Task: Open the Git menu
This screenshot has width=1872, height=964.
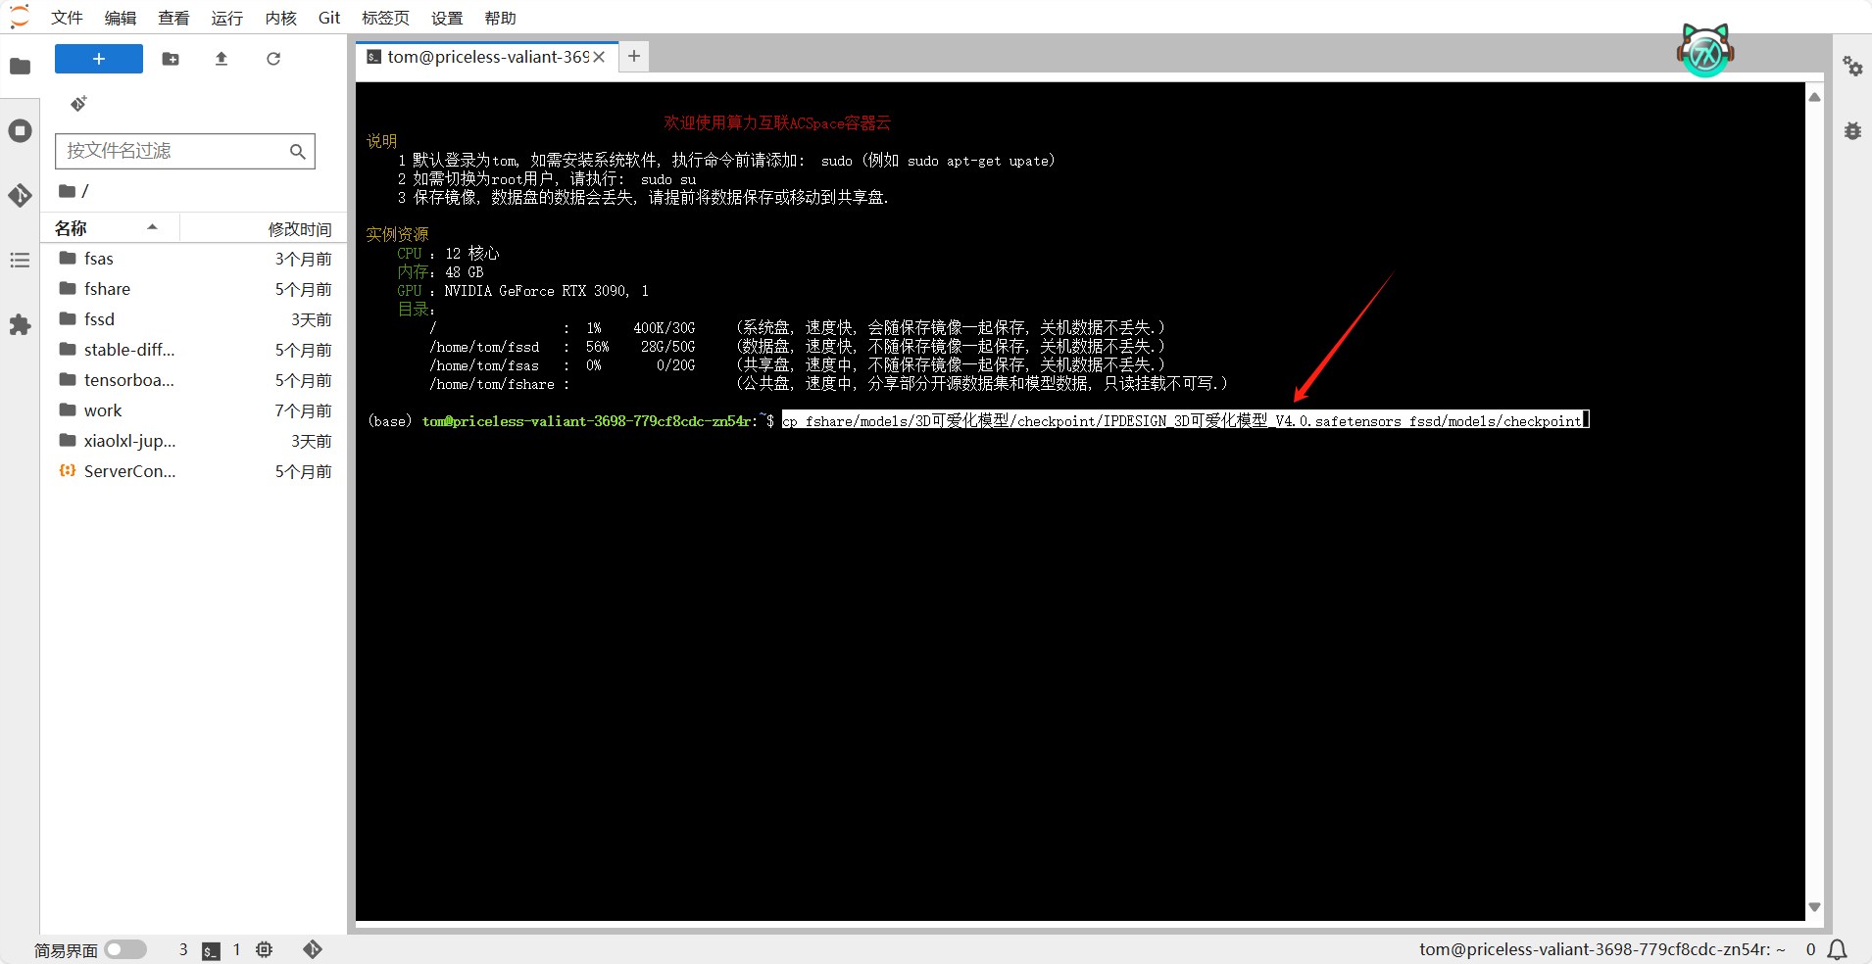Action: [329, 18]
